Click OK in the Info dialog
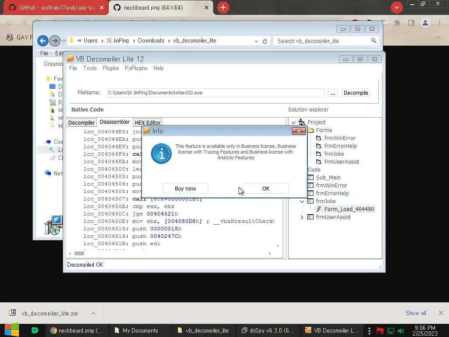The image size is (449, 337). [266, 188]
